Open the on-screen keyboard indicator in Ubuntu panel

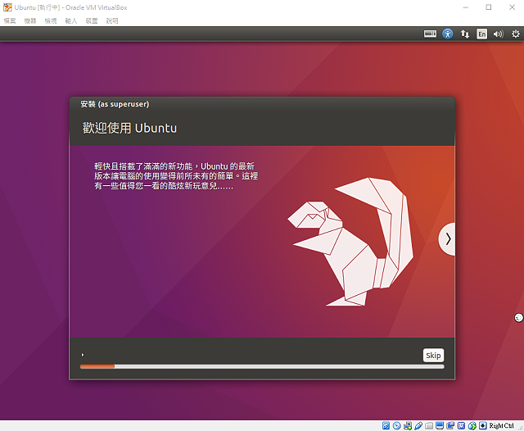(x=430, y=34)
